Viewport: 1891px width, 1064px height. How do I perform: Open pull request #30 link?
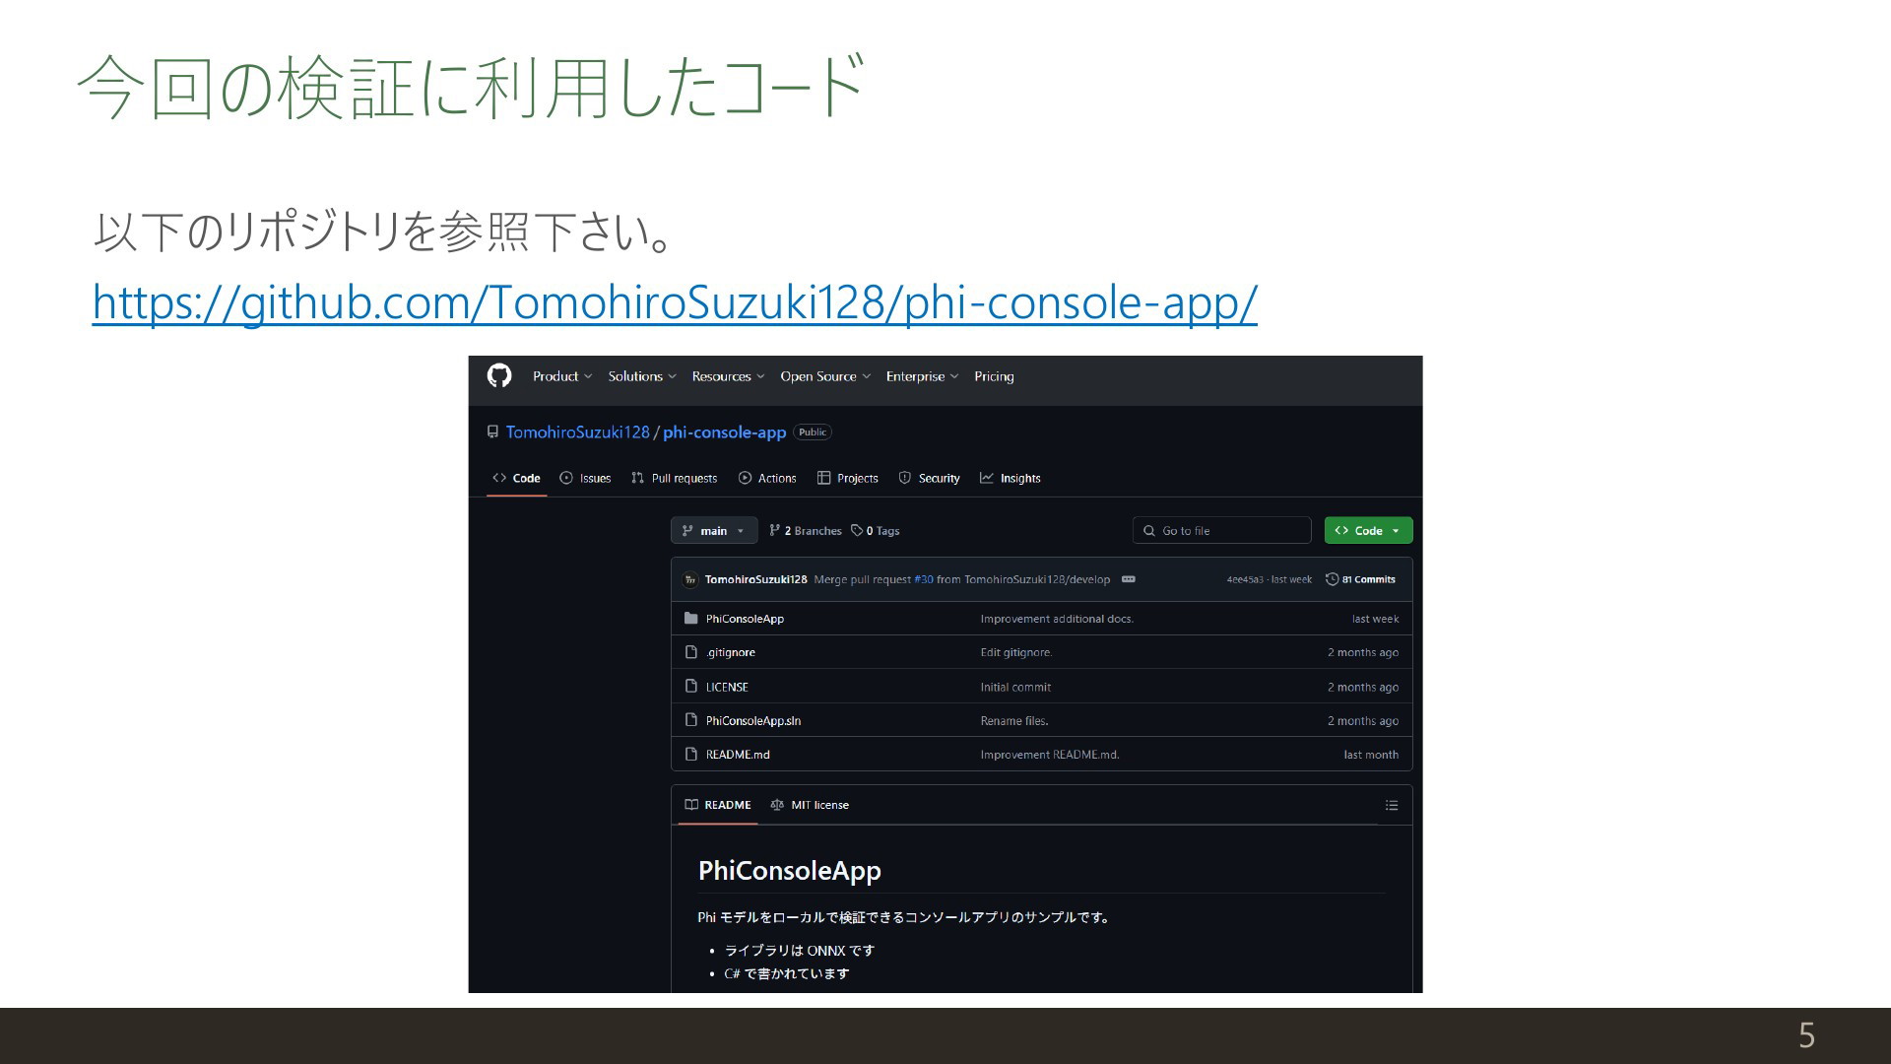[x=923, y=579]
